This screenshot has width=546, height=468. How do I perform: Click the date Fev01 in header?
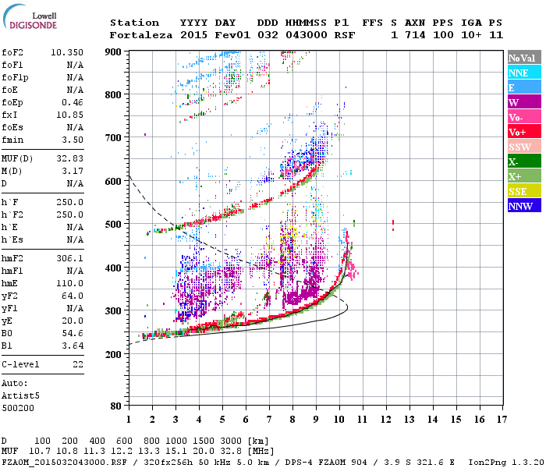232,35
